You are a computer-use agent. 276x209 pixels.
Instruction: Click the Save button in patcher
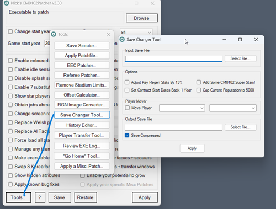tap(60, 197)
